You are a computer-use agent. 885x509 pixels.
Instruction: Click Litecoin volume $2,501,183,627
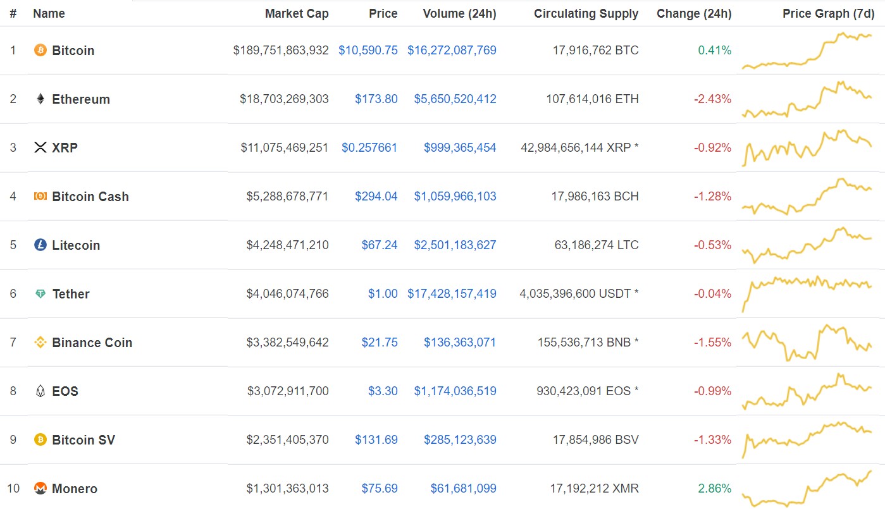click(455, 245)
